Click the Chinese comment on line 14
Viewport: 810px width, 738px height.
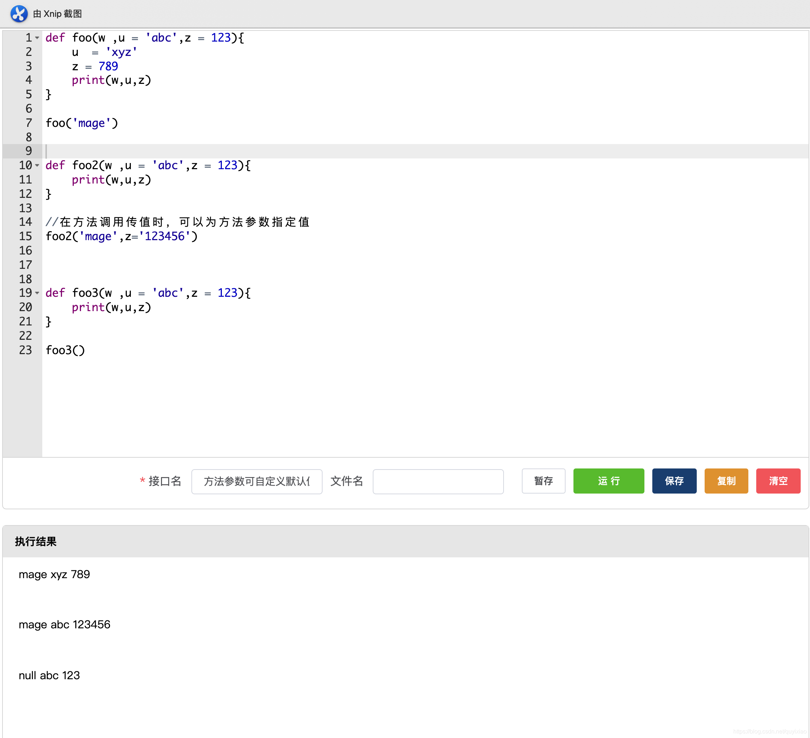(177, 222)
